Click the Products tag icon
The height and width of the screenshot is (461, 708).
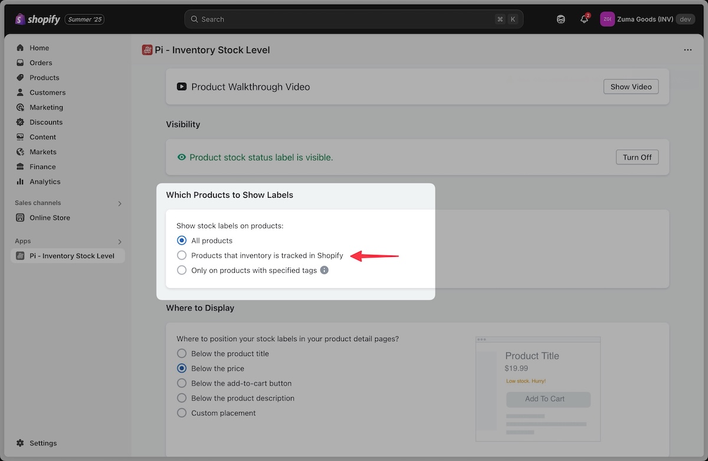point(21,77)
